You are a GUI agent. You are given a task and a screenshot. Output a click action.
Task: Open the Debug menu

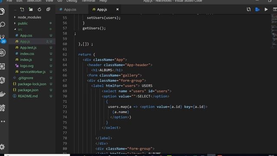point(71,1)
